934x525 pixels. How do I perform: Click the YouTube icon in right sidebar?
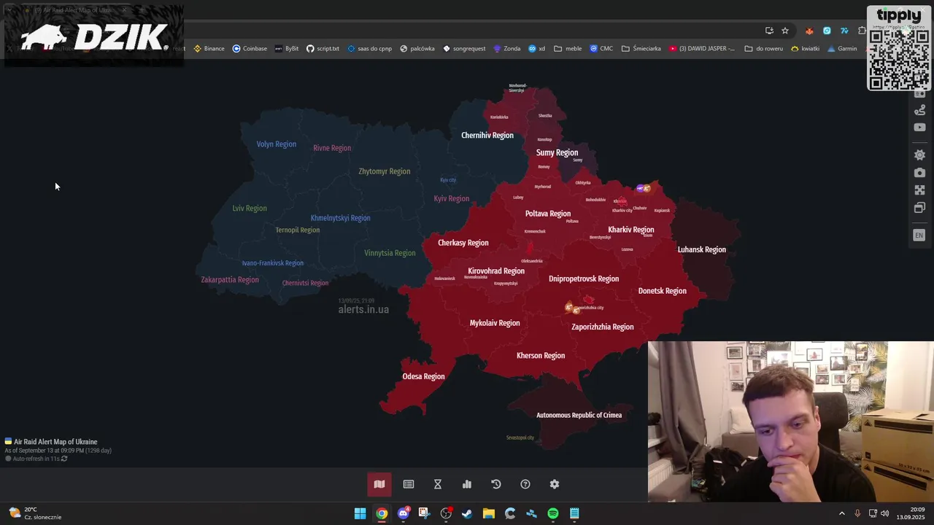(919, 128)
